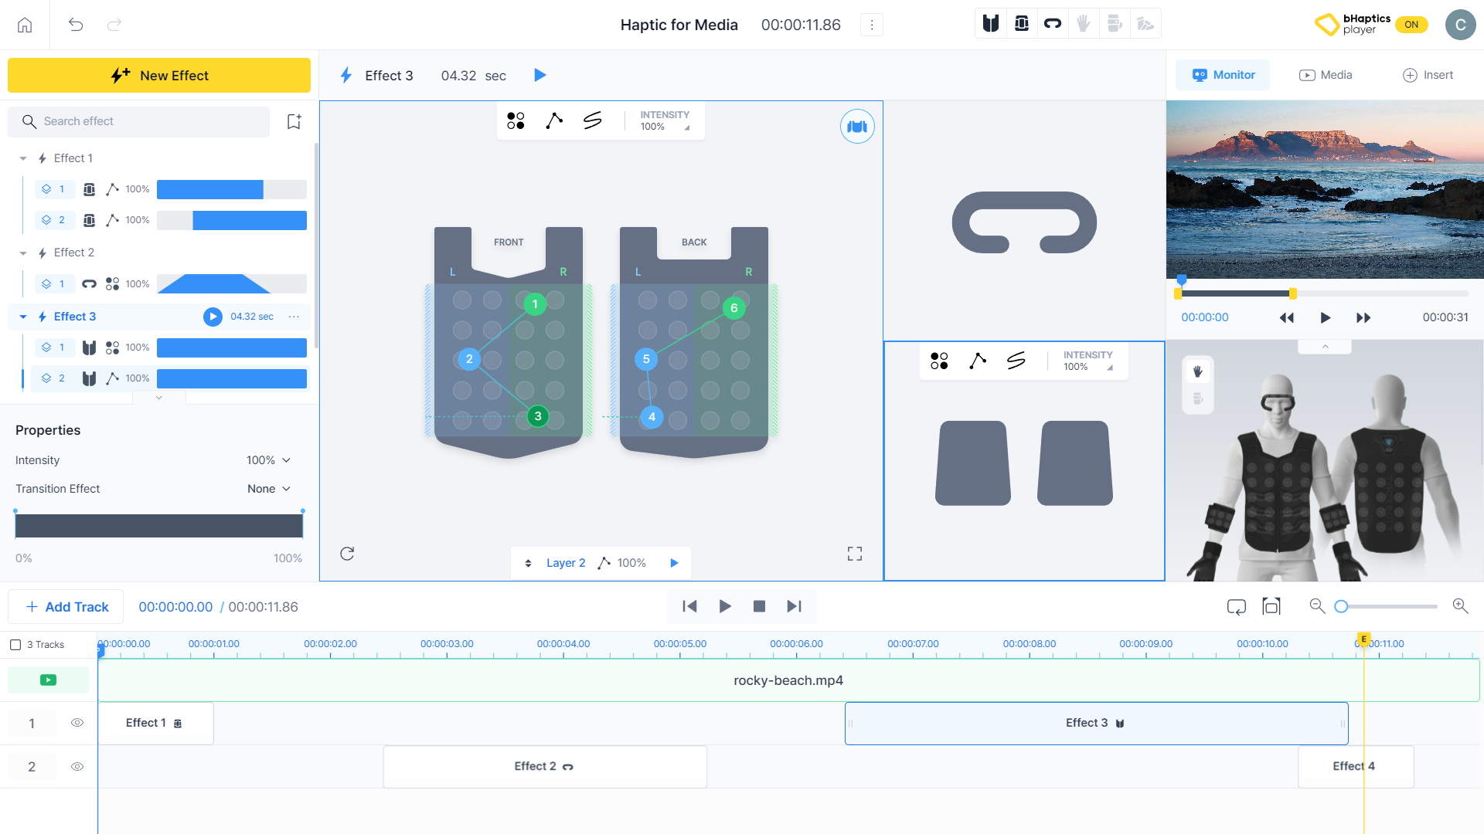Image resolution: width=1484 pixels, height=834 pixels.
Task: Select the head visor device icon
Action: (x=1053, y=24)
